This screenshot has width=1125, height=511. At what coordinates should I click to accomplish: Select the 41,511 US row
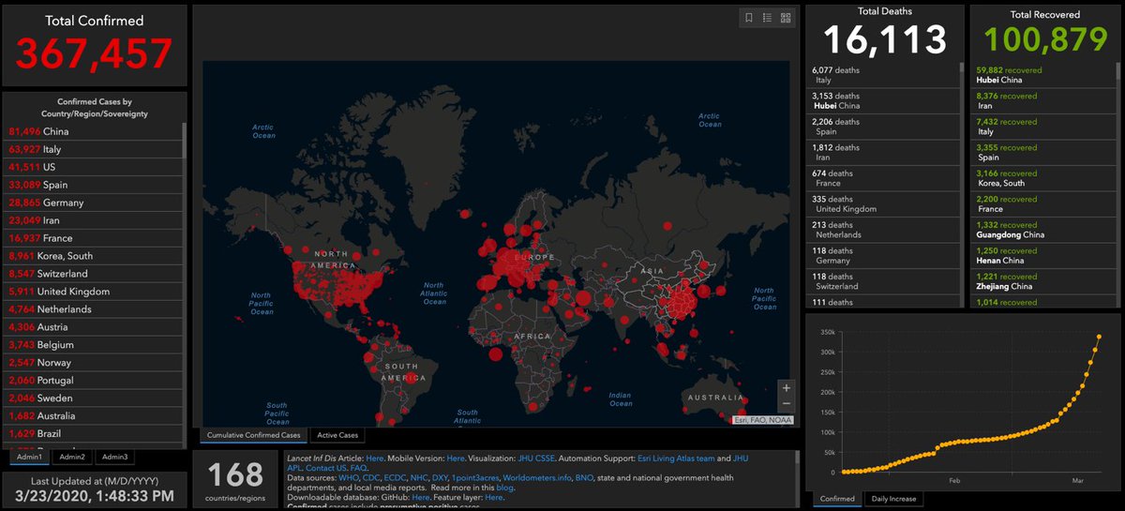click(93, 167)
